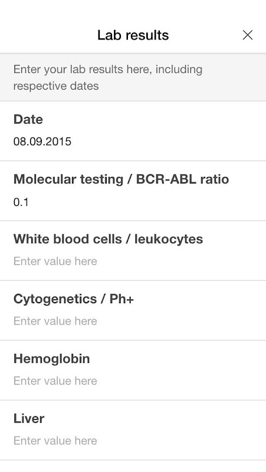Tap the word "leukocytes" in label
266x472 pixels.
[169, 239]
